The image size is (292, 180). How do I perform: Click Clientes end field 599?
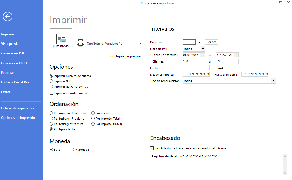coord(227,61)
